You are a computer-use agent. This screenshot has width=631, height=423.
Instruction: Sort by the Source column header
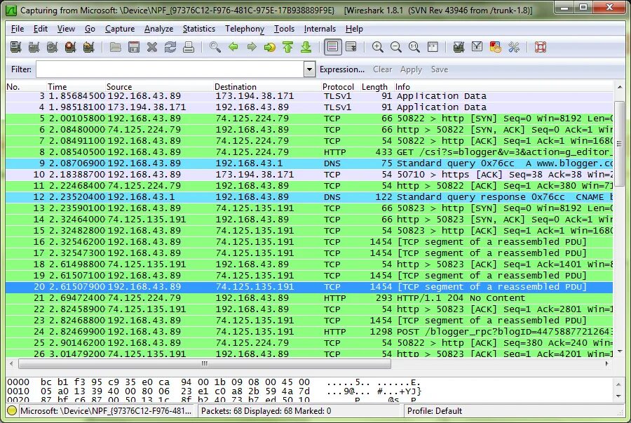coord(159,86)
